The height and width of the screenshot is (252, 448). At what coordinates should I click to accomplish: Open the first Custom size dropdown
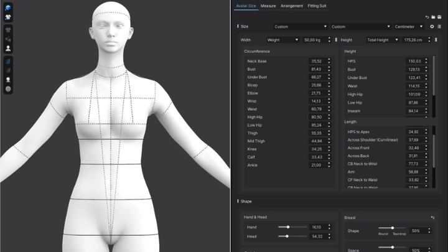click(x=301, y=27)
